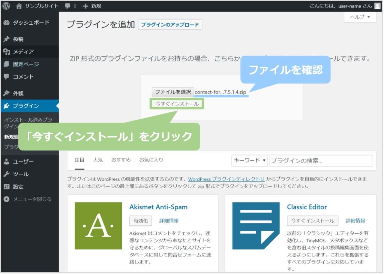Open メディア in the sidebar
The width and height of the screenshot is (384, 274).
[23, 52]
